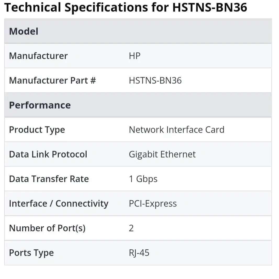Select the Gigabit Ethernet value
Screen dimensions: 279x279
(162, 154)
